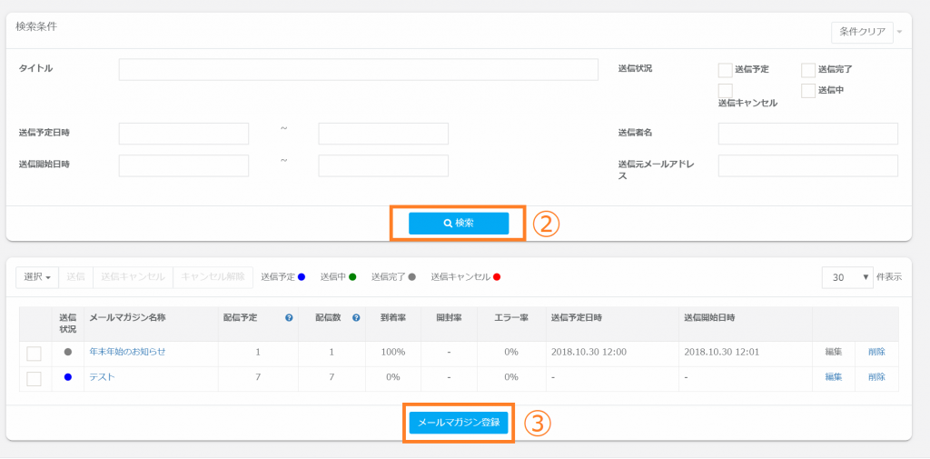
Task: Open the 選択 dropdown menu
Action: (37, 276)
